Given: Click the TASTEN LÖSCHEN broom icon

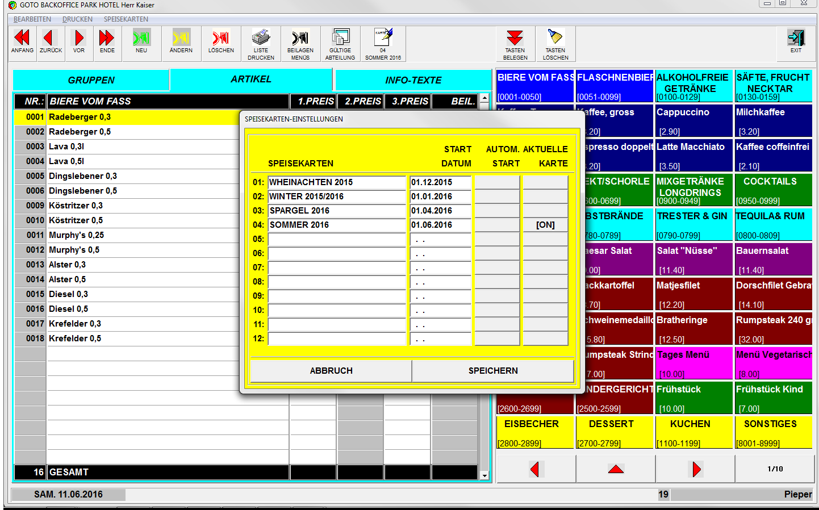Looking at the screenshot, I should pyautogui.click(x=555, y=39).
